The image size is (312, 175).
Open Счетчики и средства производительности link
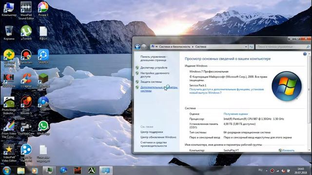[154, 144]
